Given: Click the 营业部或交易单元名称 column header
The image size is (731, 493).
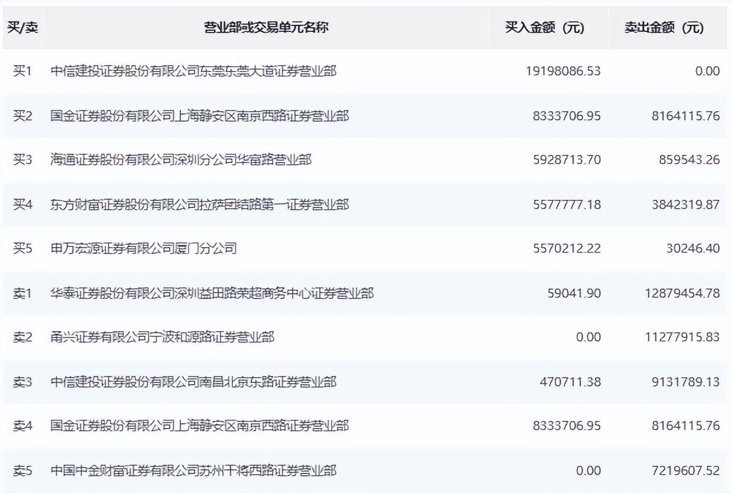Looking at the screenshot, I should (266, 28).
